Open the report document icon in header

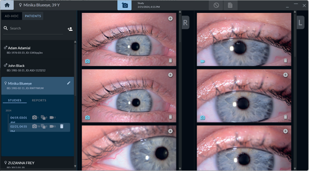(x=230, y=5)
